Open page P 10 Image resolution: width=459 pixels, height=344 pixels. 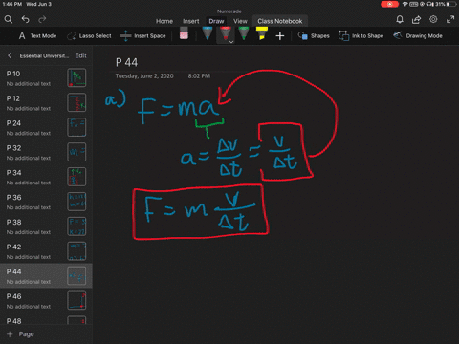46,78
